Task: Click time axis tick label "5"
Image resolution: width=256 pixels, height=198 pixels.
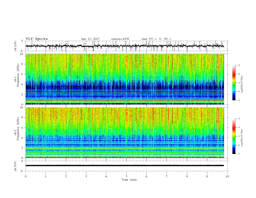Action: [x=126, y=176]
